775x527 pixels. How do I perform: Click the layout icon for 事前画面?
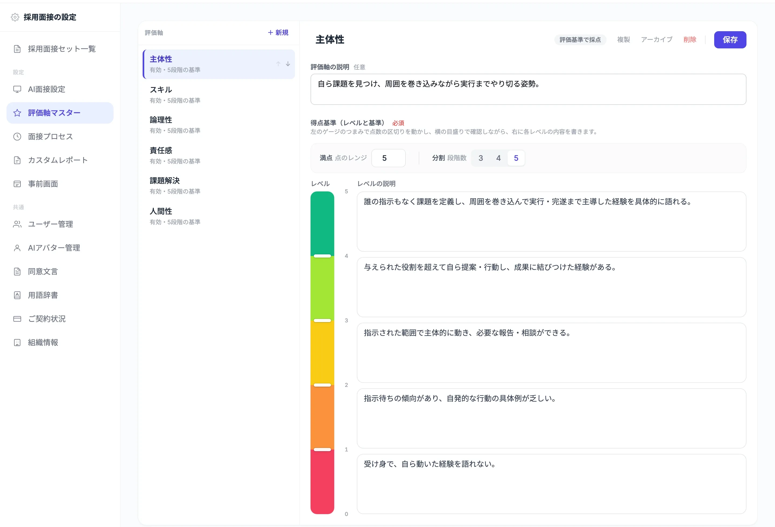17,184
